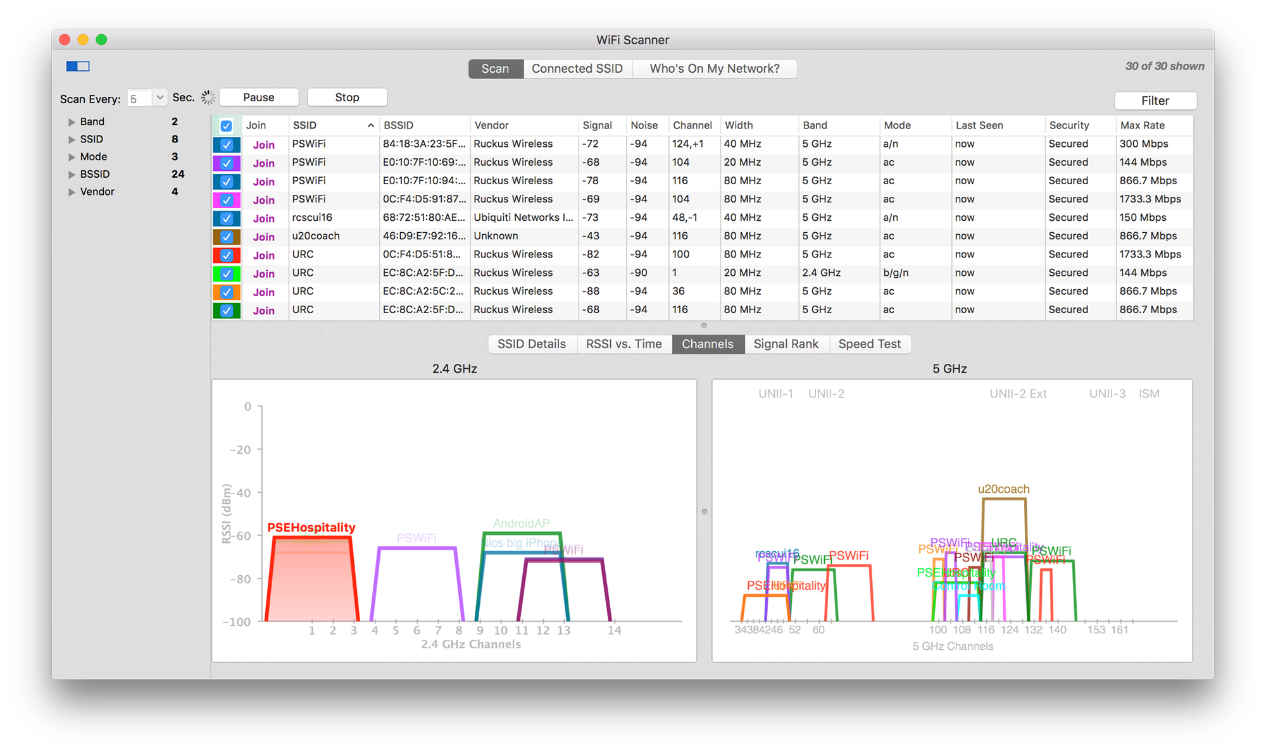1266x753 pixels.
Task: Click the Signal column header
Action: tap(597, 126)
